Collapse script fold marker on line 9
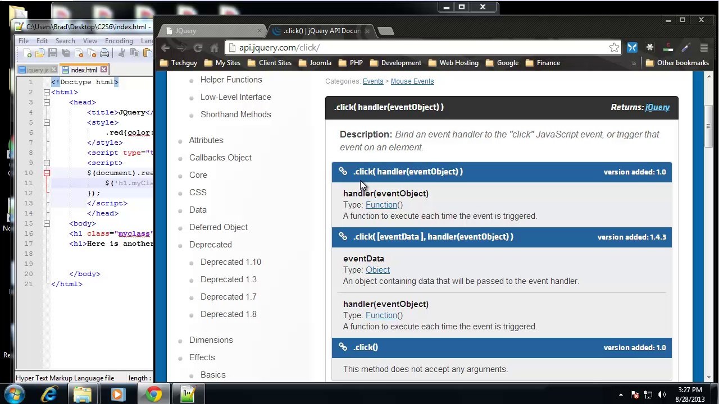This screenshot has height=404, width=719. pos(47,163)
